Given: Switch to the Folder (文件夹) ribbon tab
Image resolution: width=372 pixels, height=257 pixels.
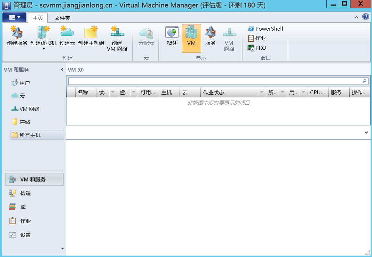Looking at the screenshot, I should click(x=62, y=18).
